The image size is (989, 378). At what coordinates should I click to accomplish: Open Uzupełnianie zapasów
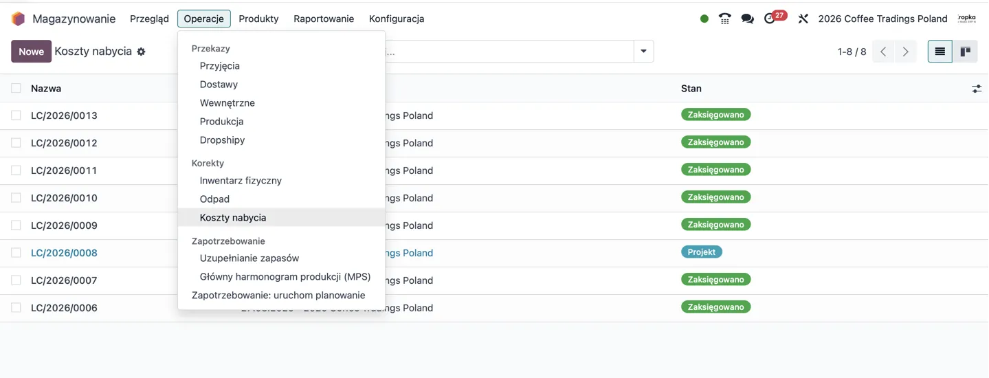(281, 258)
